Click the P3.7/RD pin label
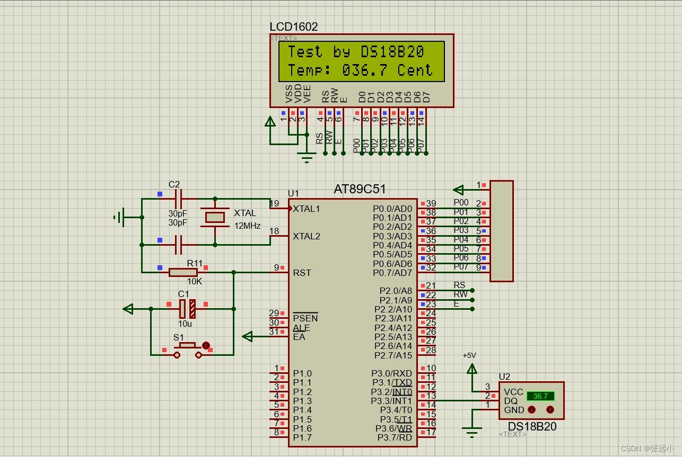Screen dimensions: 682x457 pos(395,437)
